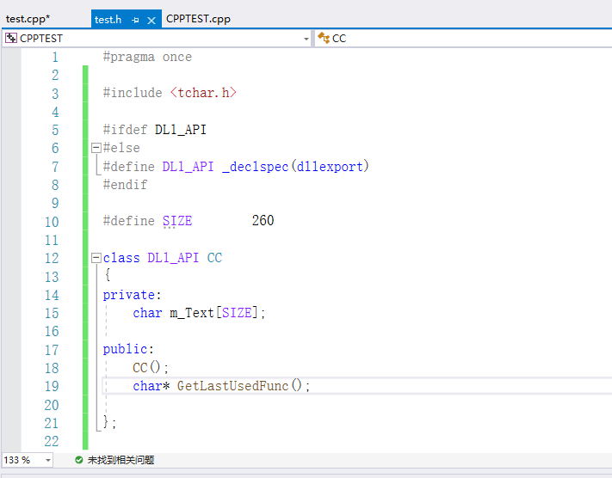
Task: Click the 未找到相关问题 status text
Action: pos(121,460)
